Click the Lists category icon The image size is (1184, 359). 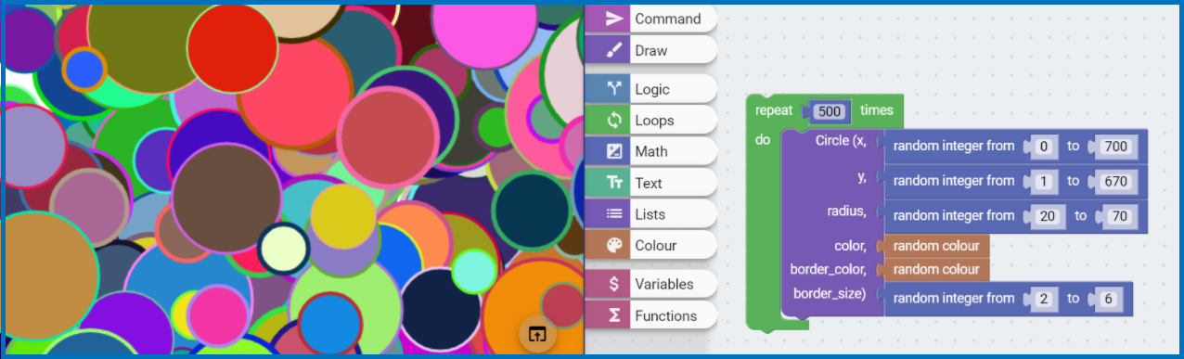pyautogui.click(x=614, y=214)
